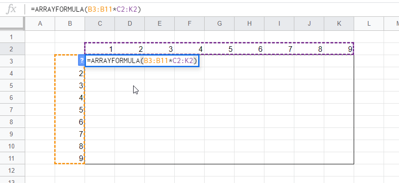This screenshot has height=183, width=399.
Task: Select column H header
Action: pos(249,24)
